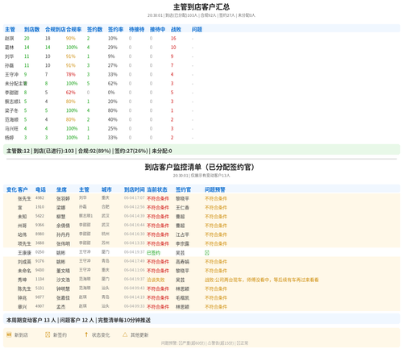Click the 问题 column header

[197, 29]
